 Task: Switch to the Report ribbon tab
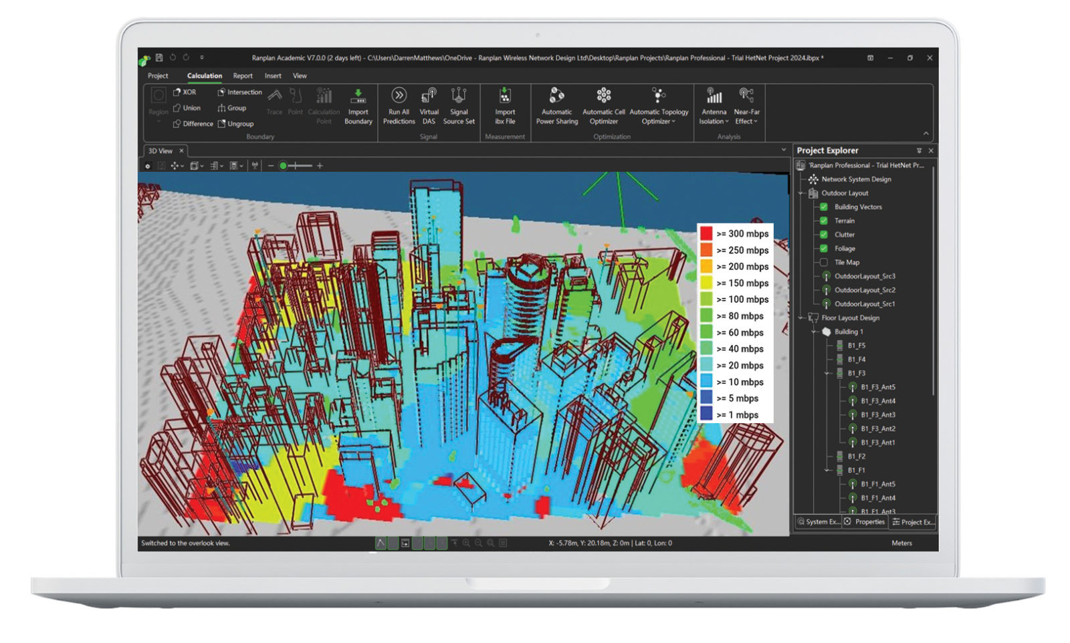click(243, 76)
